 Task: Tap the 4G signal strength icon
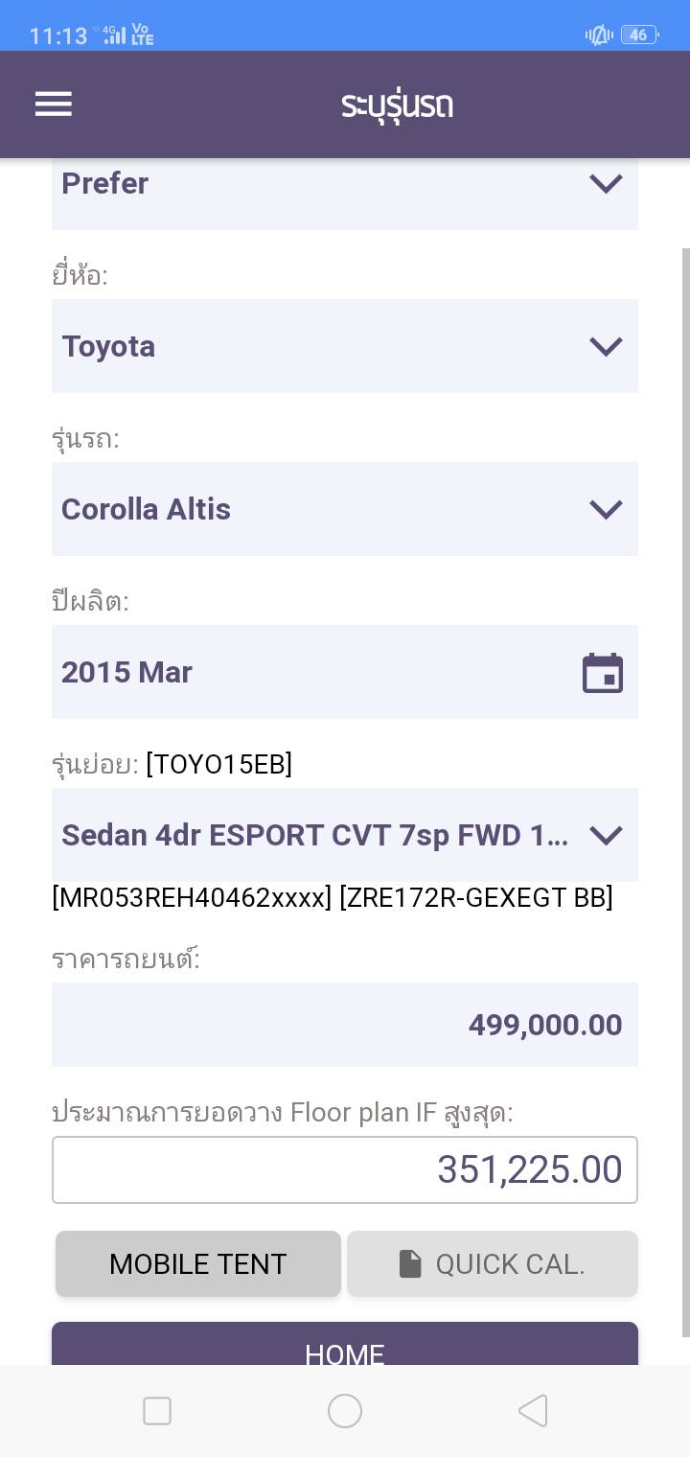pos(113,35)
